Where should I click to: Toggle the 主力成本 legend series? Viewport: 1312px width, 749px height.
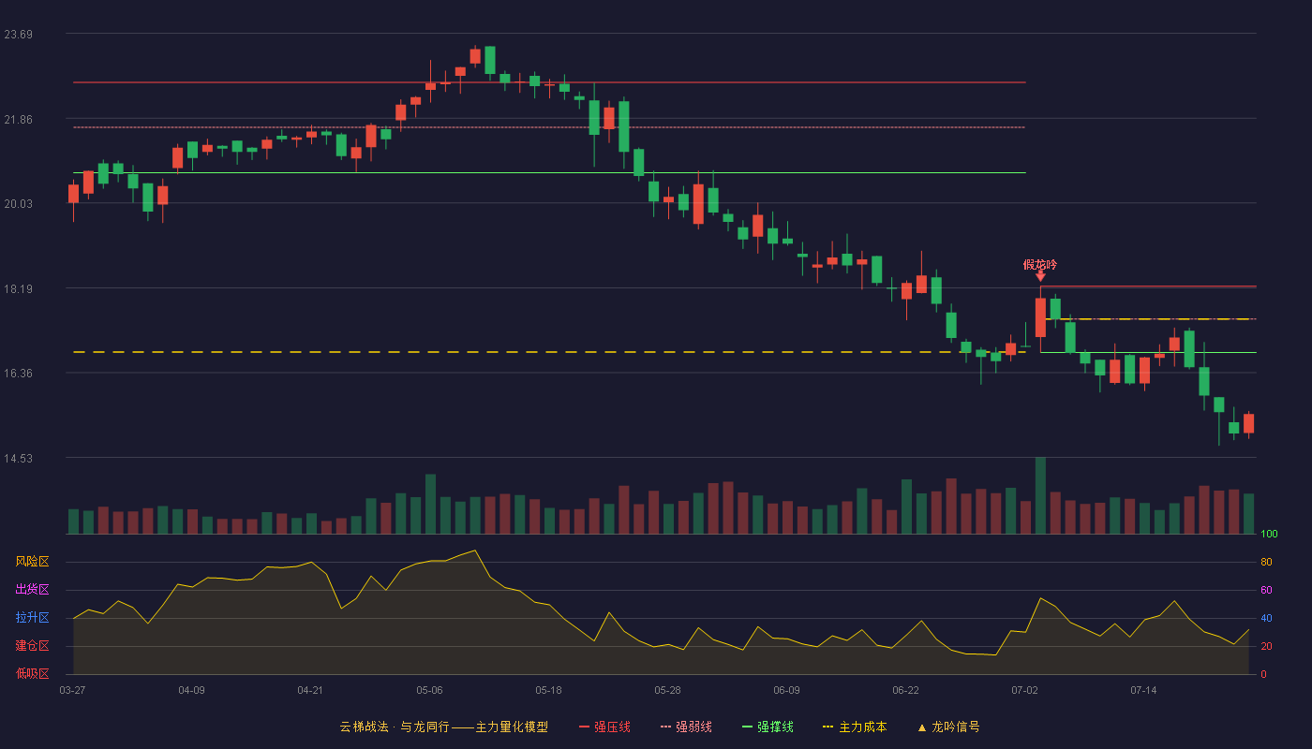(x=854, y=727)
